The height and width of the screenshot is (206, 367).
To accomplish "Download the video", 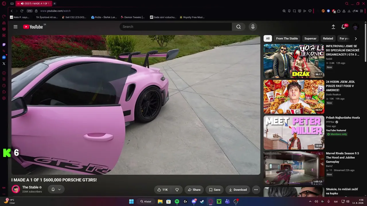I will point(238,190).
